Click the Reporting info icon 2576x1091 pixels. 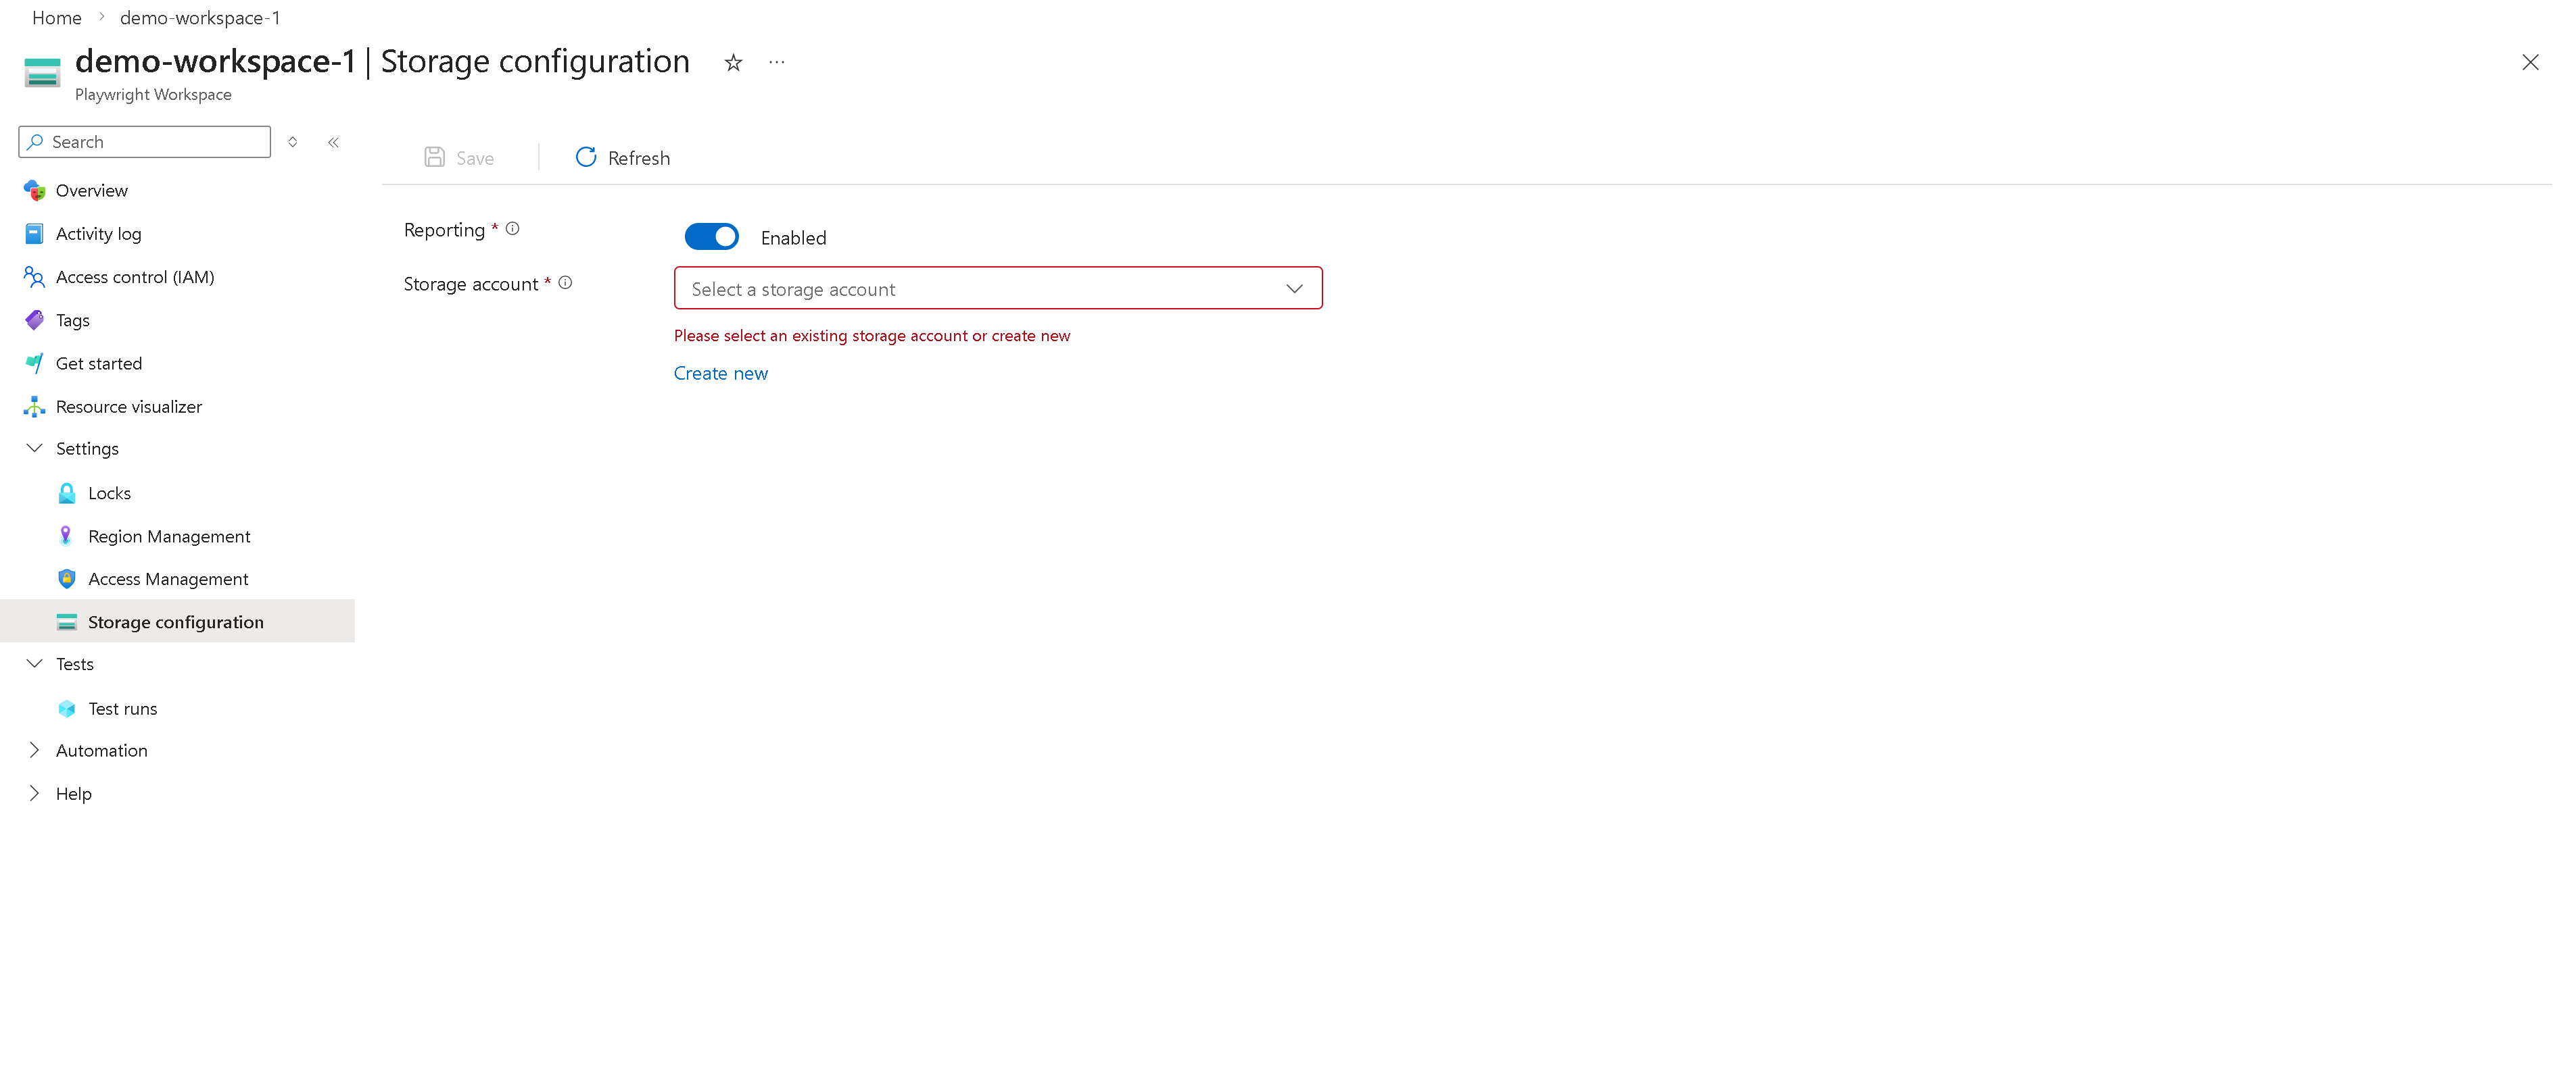[x=512, y=229]
